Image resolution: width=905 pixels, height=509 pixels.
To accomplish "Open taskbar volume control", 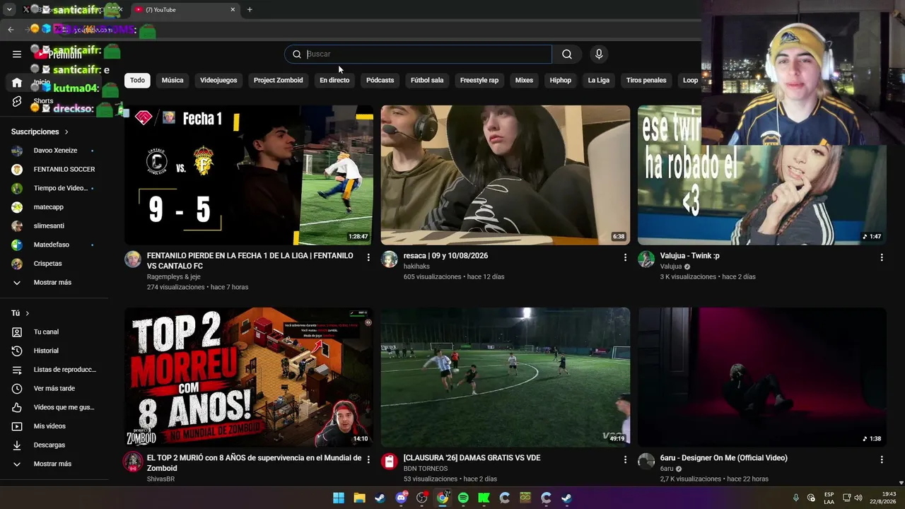I will coord(858,498).
